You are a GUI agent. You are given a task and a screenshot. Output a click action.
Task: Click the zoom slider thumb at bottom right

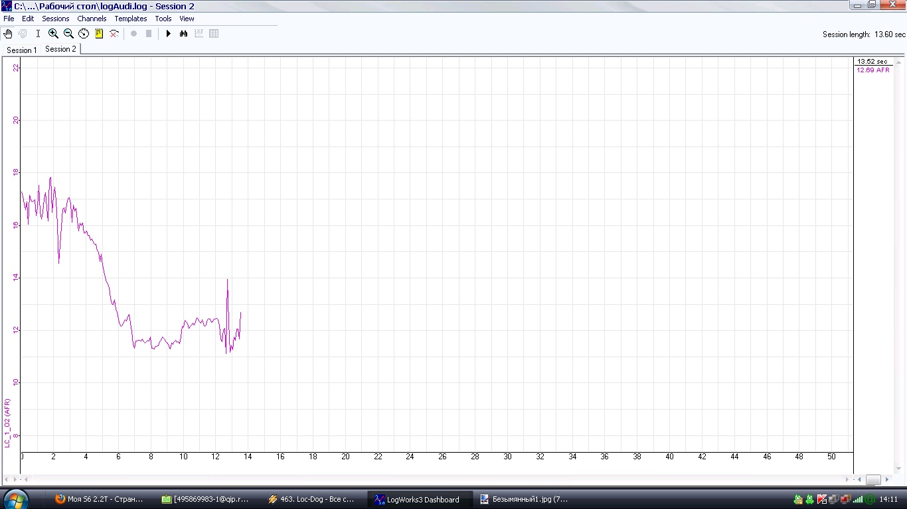pyautogui.click(x=873, y=480)
